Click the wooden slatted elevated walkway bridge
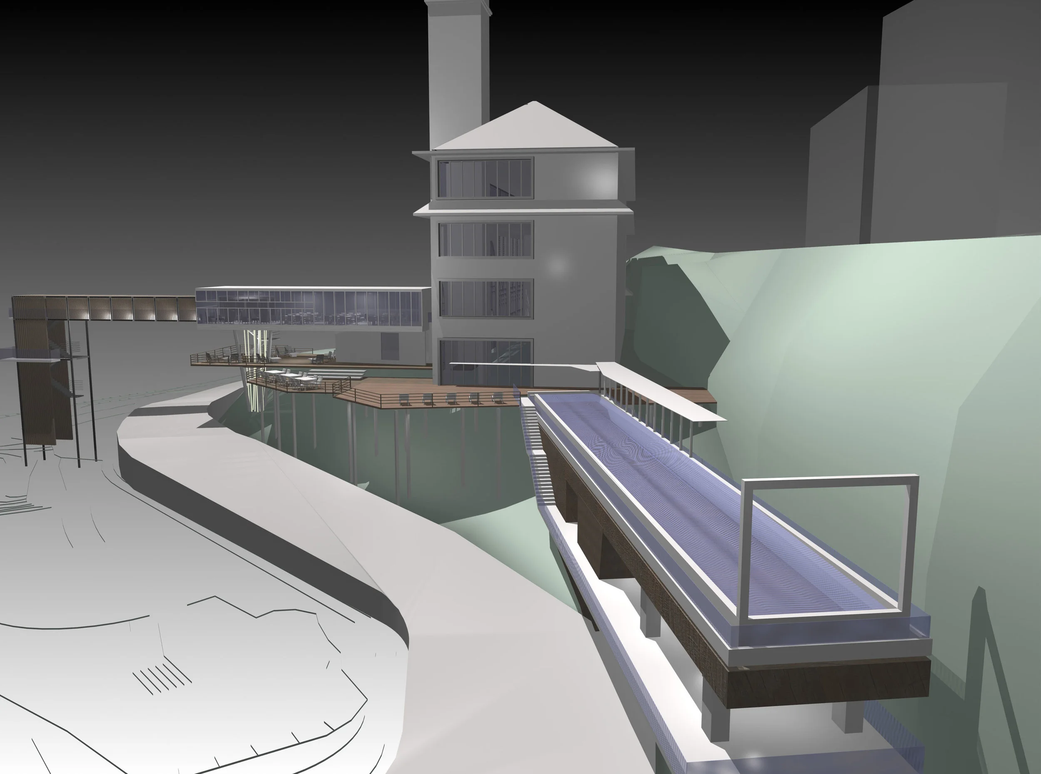 click(x=131, y=308)
